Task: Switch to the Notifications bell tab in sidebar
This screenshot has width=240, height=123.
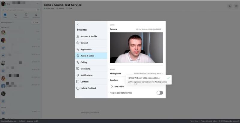Action: tap(36, 16)
